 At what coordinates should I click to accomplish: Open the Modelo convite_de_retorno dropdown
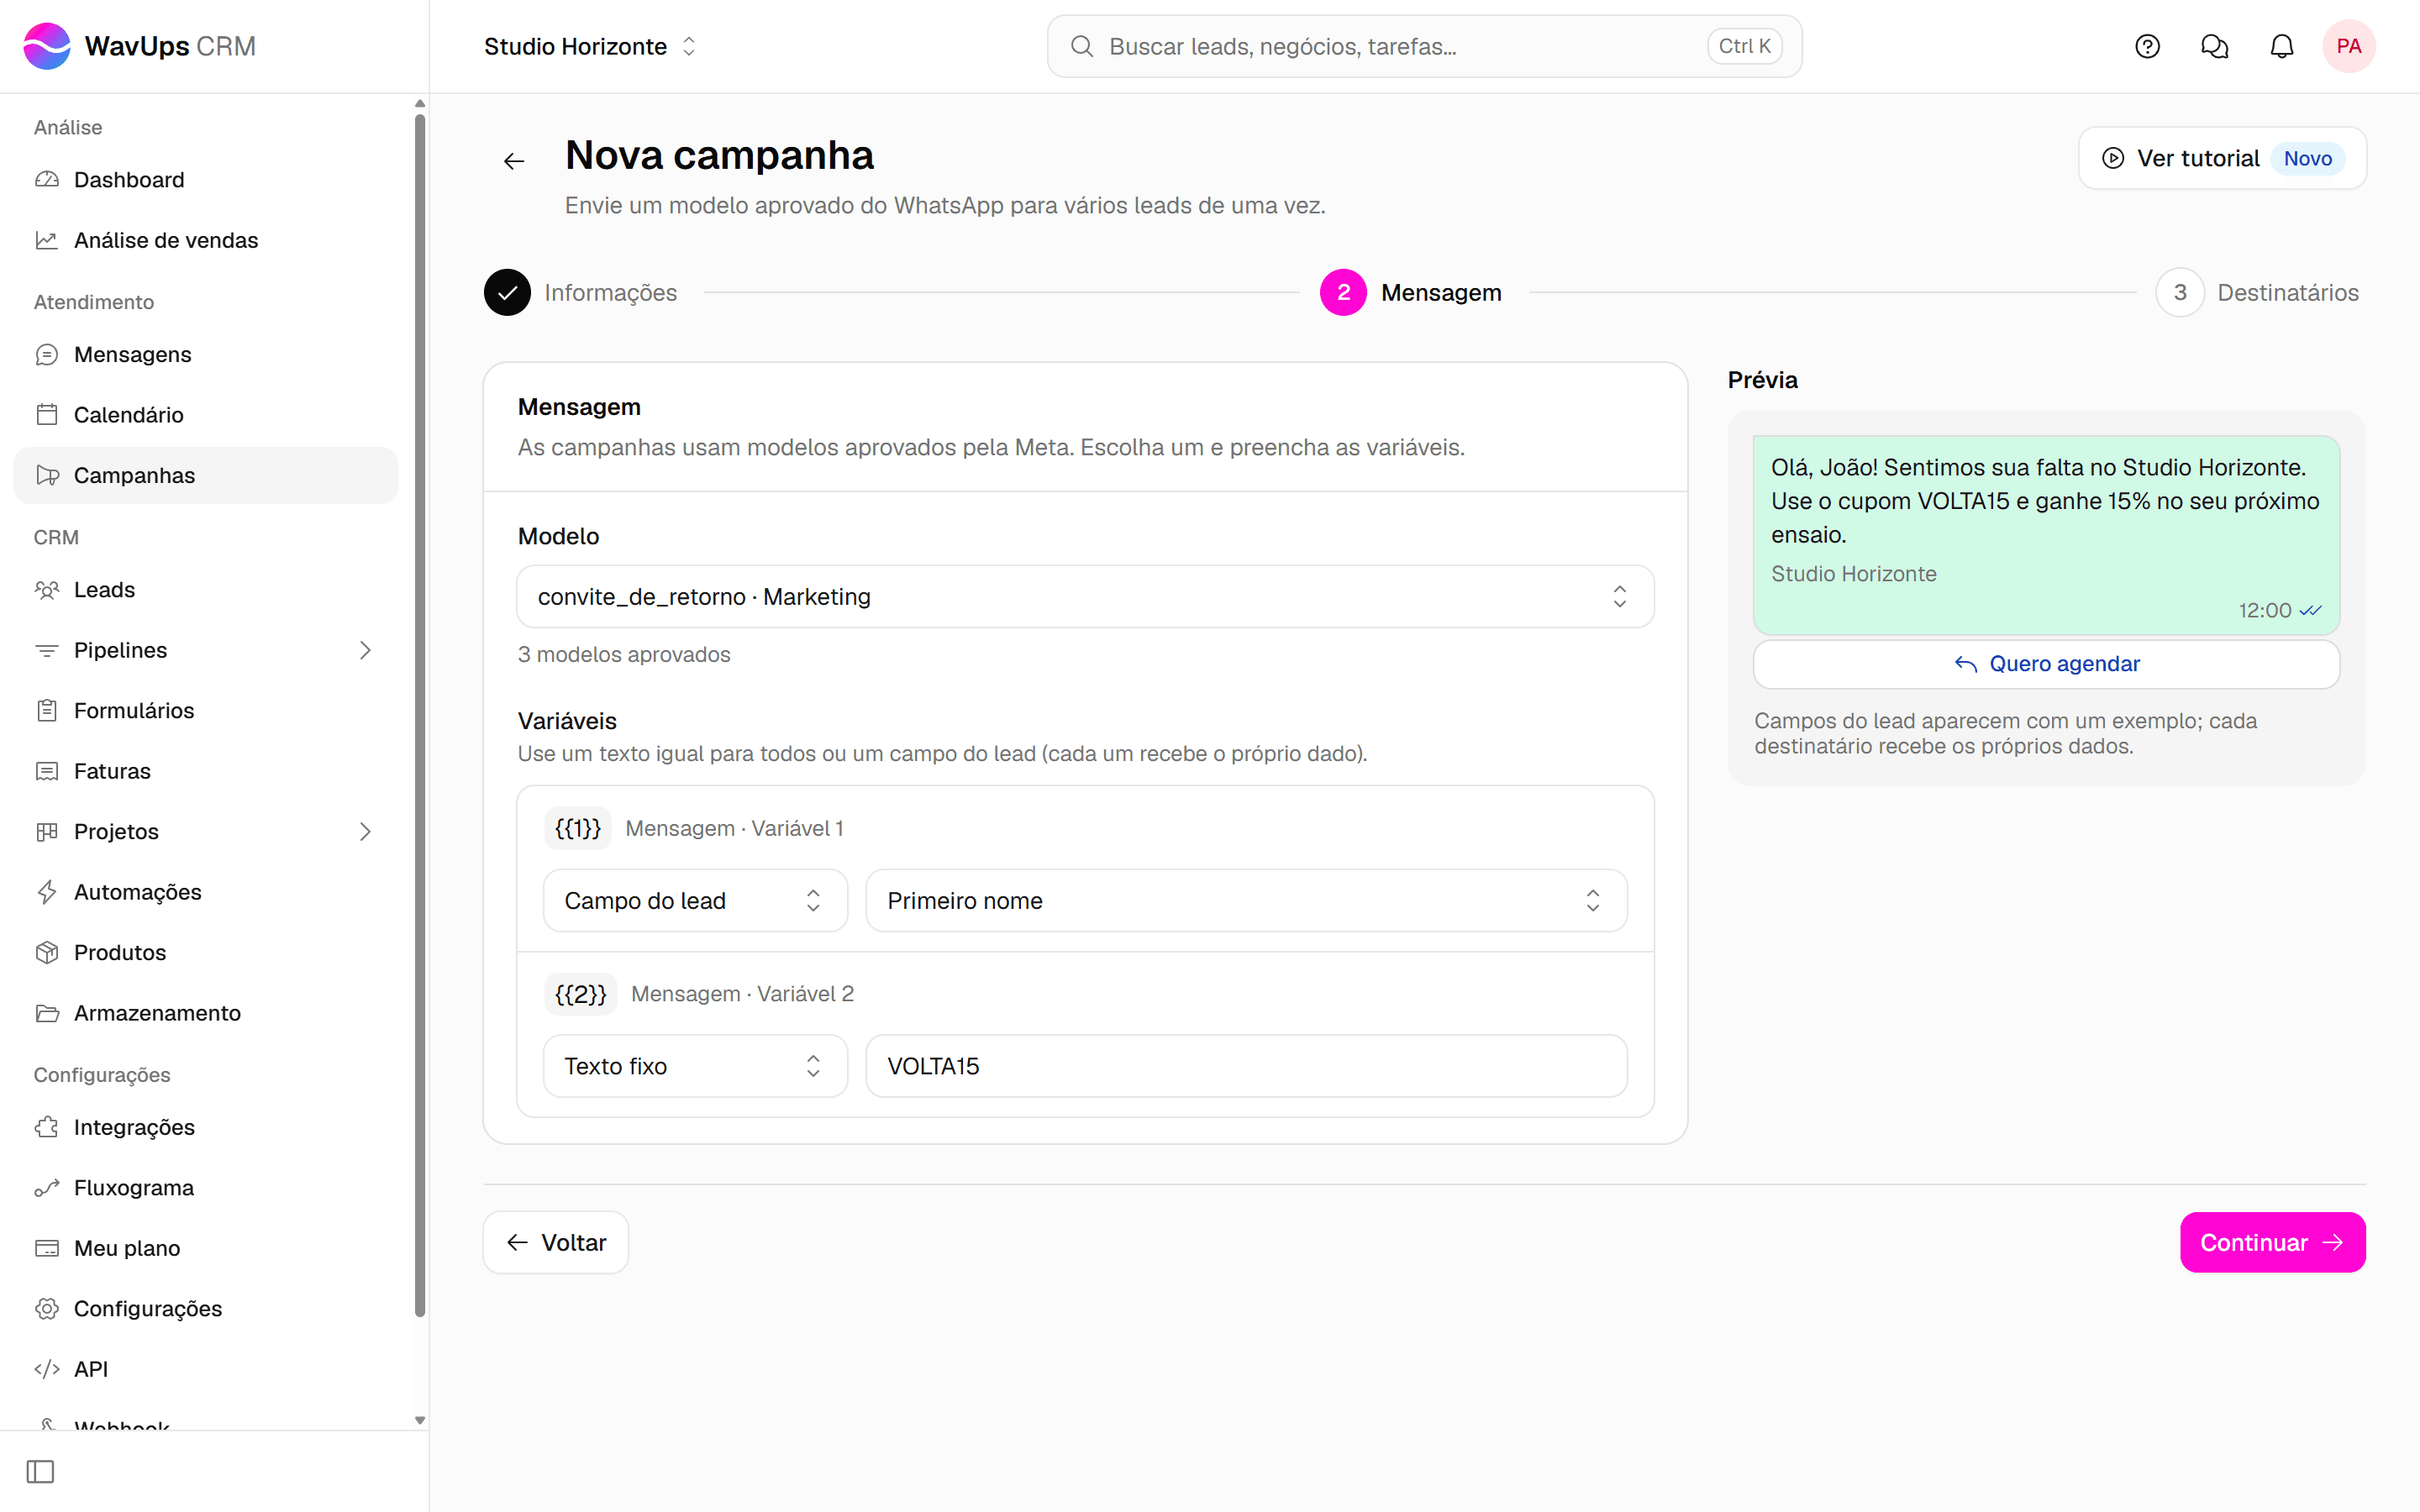point(1085,596)
